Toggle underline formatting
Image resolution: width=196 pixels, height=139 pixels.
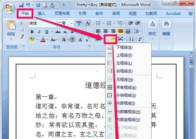47,32
